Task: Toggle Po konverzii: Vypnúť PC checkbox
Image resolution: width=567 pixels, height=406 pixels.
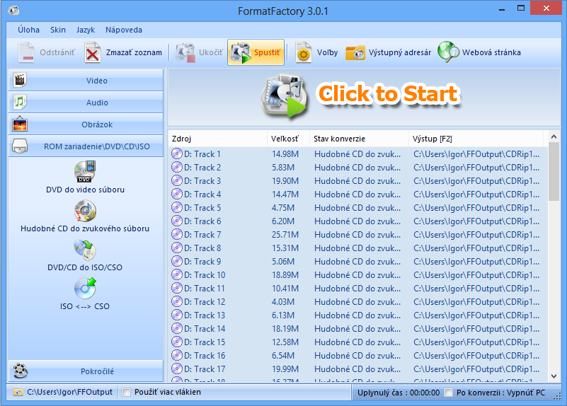Action: point(448,393)
